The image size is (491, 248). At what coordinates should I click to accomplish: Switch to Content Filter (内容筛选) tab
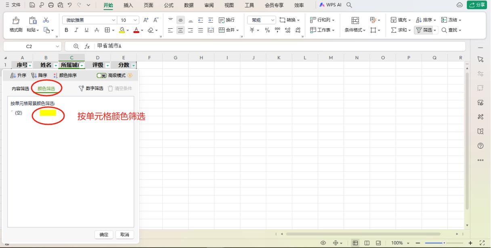pos(20,88)
